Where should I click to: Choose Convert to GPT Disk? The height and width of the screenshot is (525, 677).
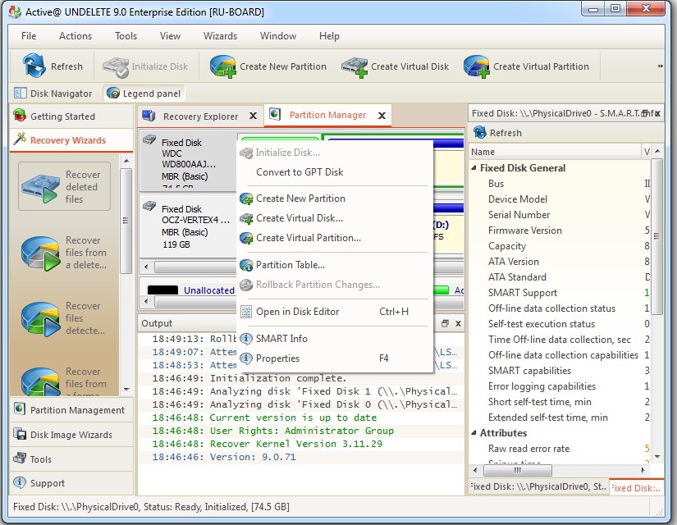[x=335, y=171]
